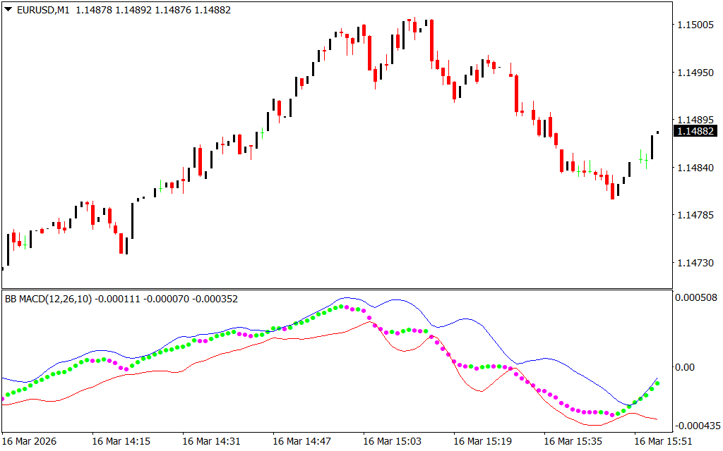
Task: Click the 16 Mar 2026 date label
Action: coord(29,441)
